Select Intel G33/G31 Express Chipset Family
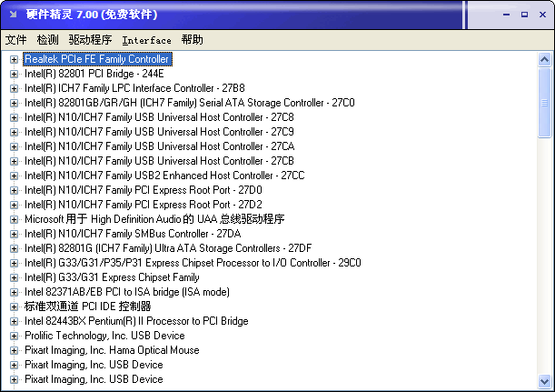The height and width of the screenshot is (392, 555). pos(111,277)
